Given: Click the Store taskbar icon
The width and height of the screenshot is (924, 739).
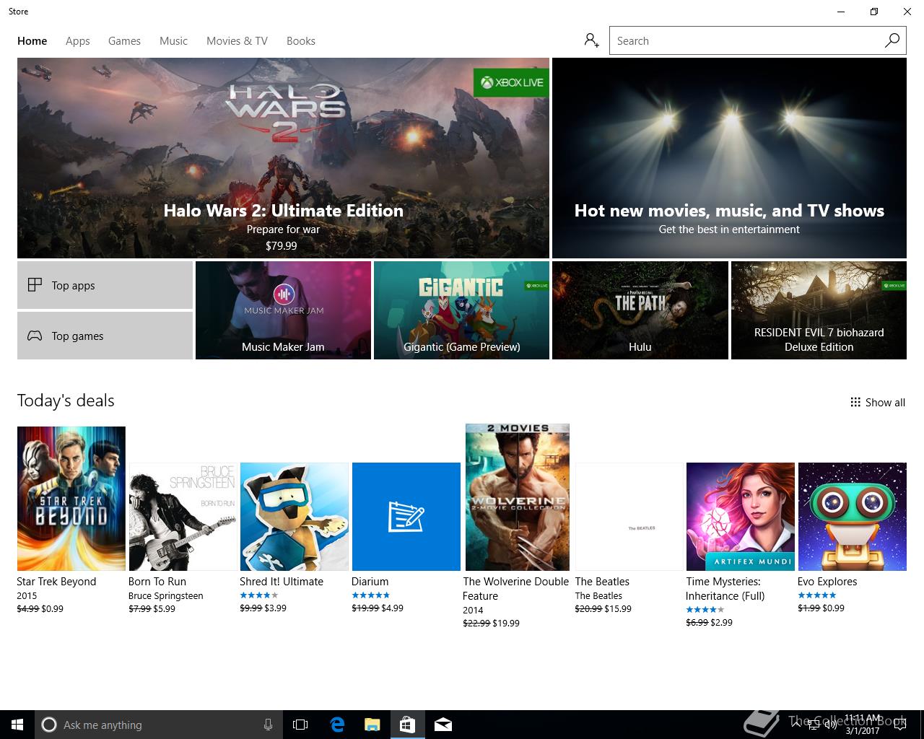Looking at the screenshot, I should coord(407,725).
